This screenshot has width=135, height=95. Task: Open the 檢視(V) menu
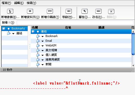tap(31, 3)
